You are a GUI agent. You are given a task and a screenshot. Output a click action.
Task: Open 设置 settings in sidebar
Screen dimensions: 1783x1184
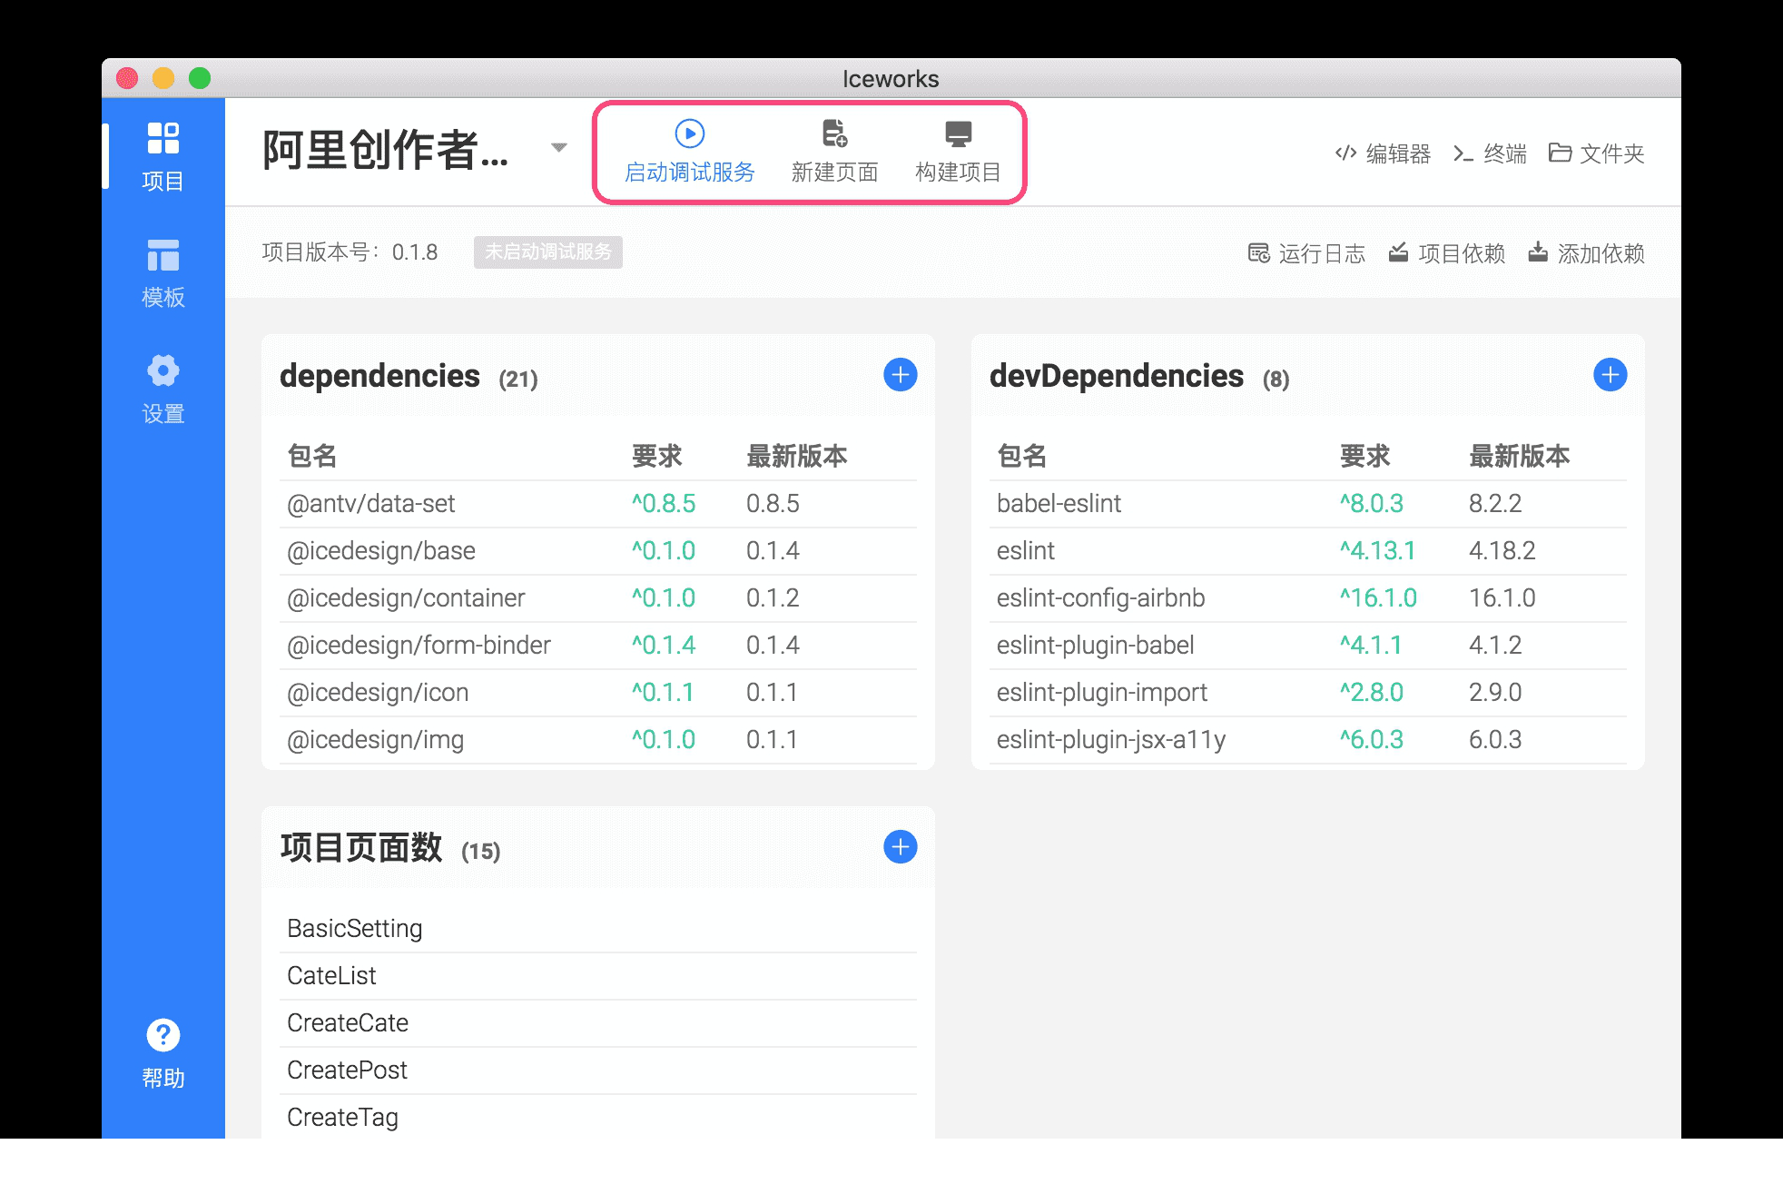163,389
